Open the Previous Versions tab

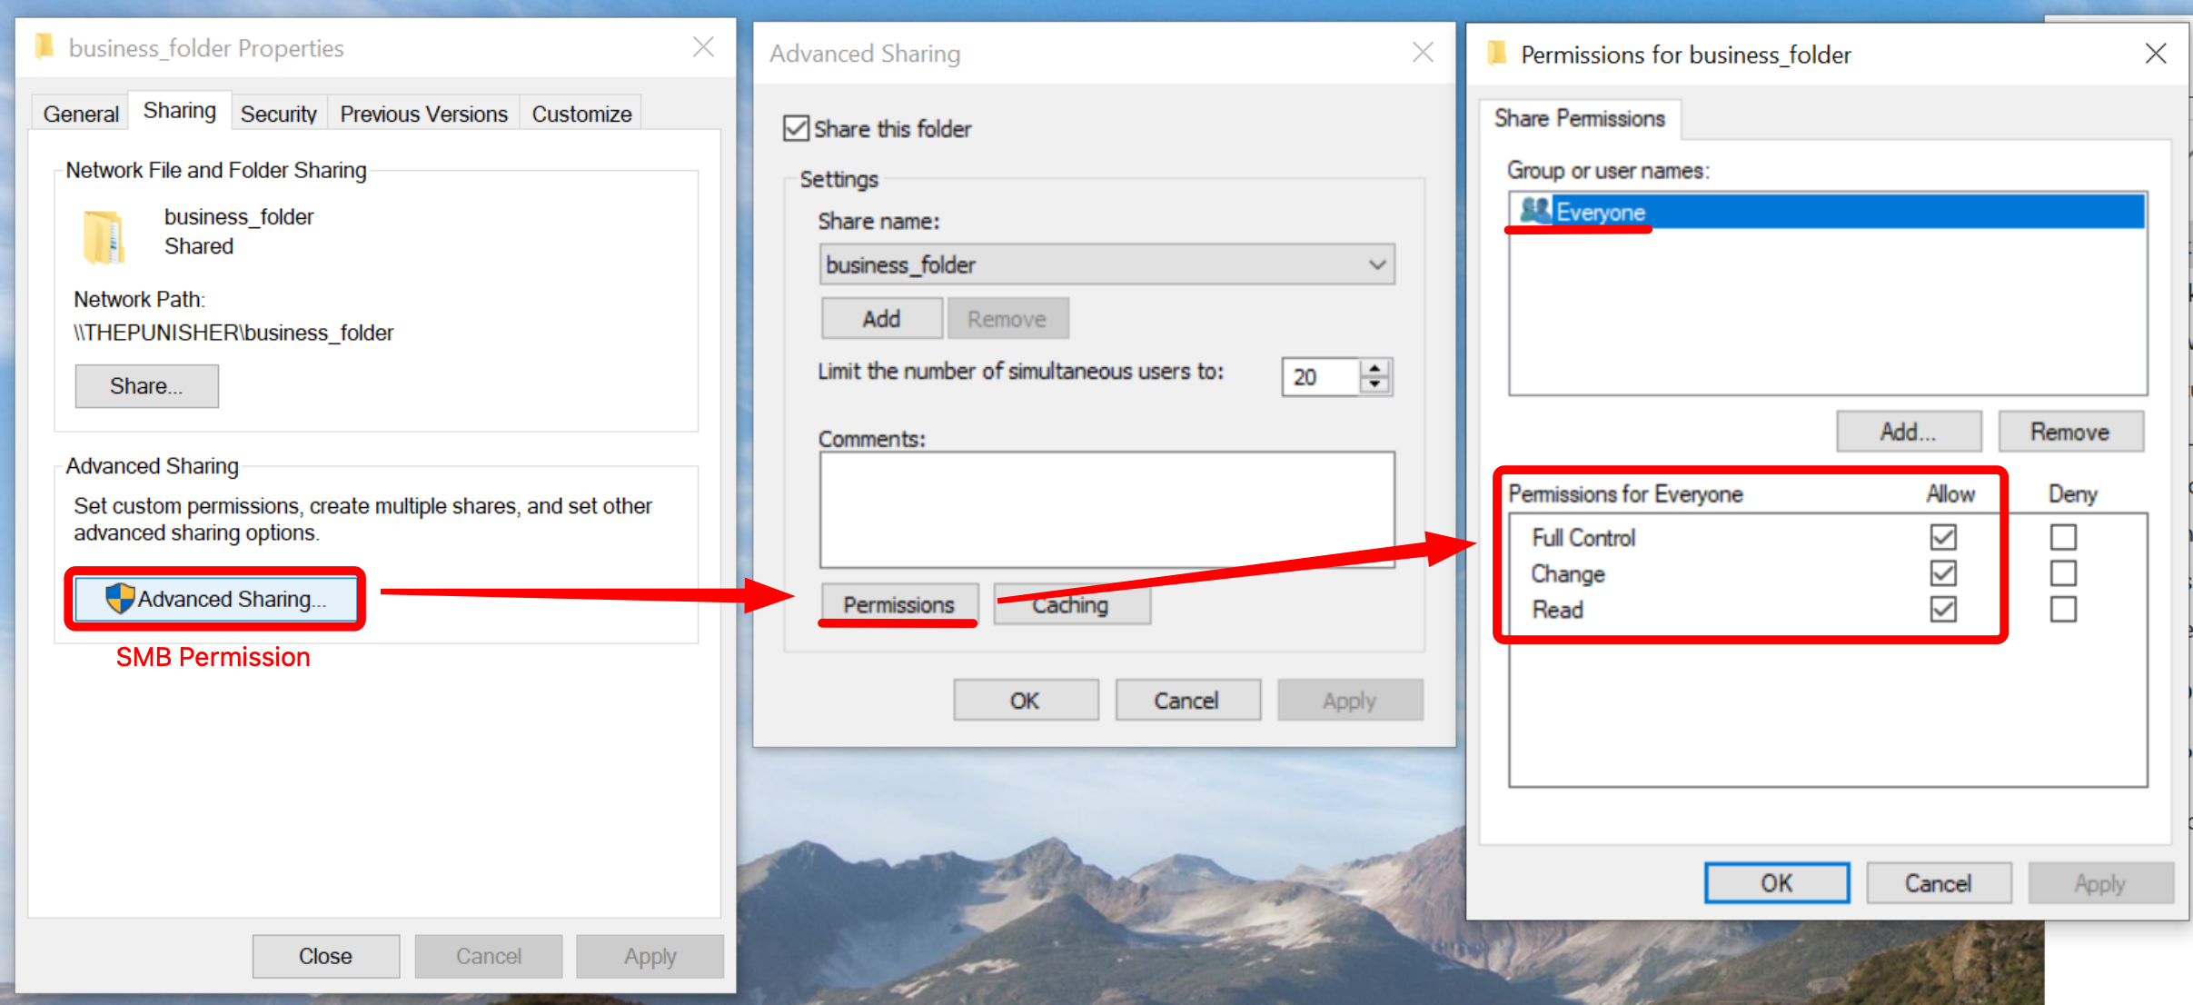[423, 114]
